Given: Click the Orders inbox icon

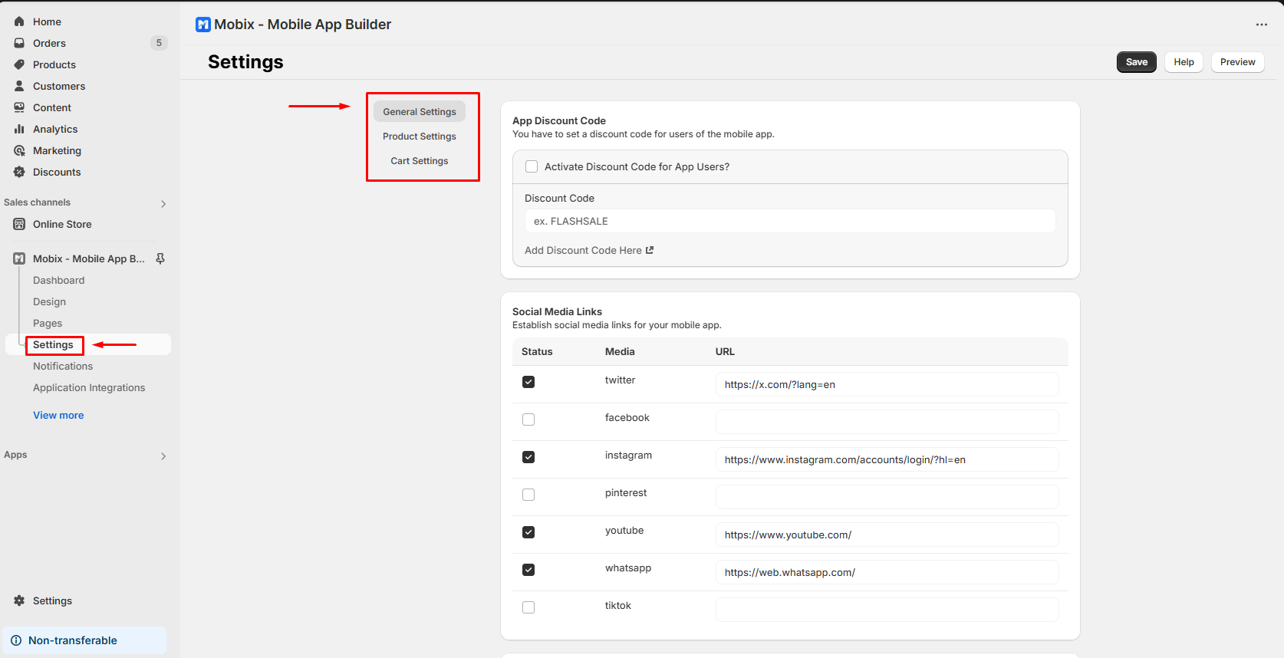Looking at the screenshot, I should 19,43.
